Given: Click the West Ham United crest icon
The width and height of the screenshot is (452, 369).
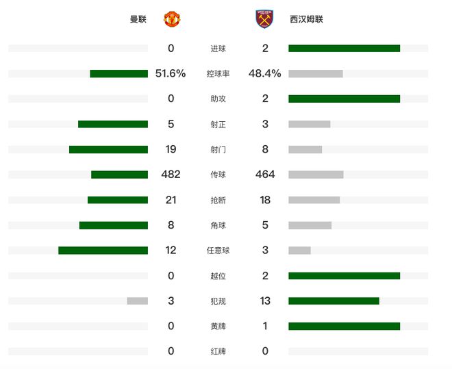Looking at the screenshot, I should click(x=264, y=19).
